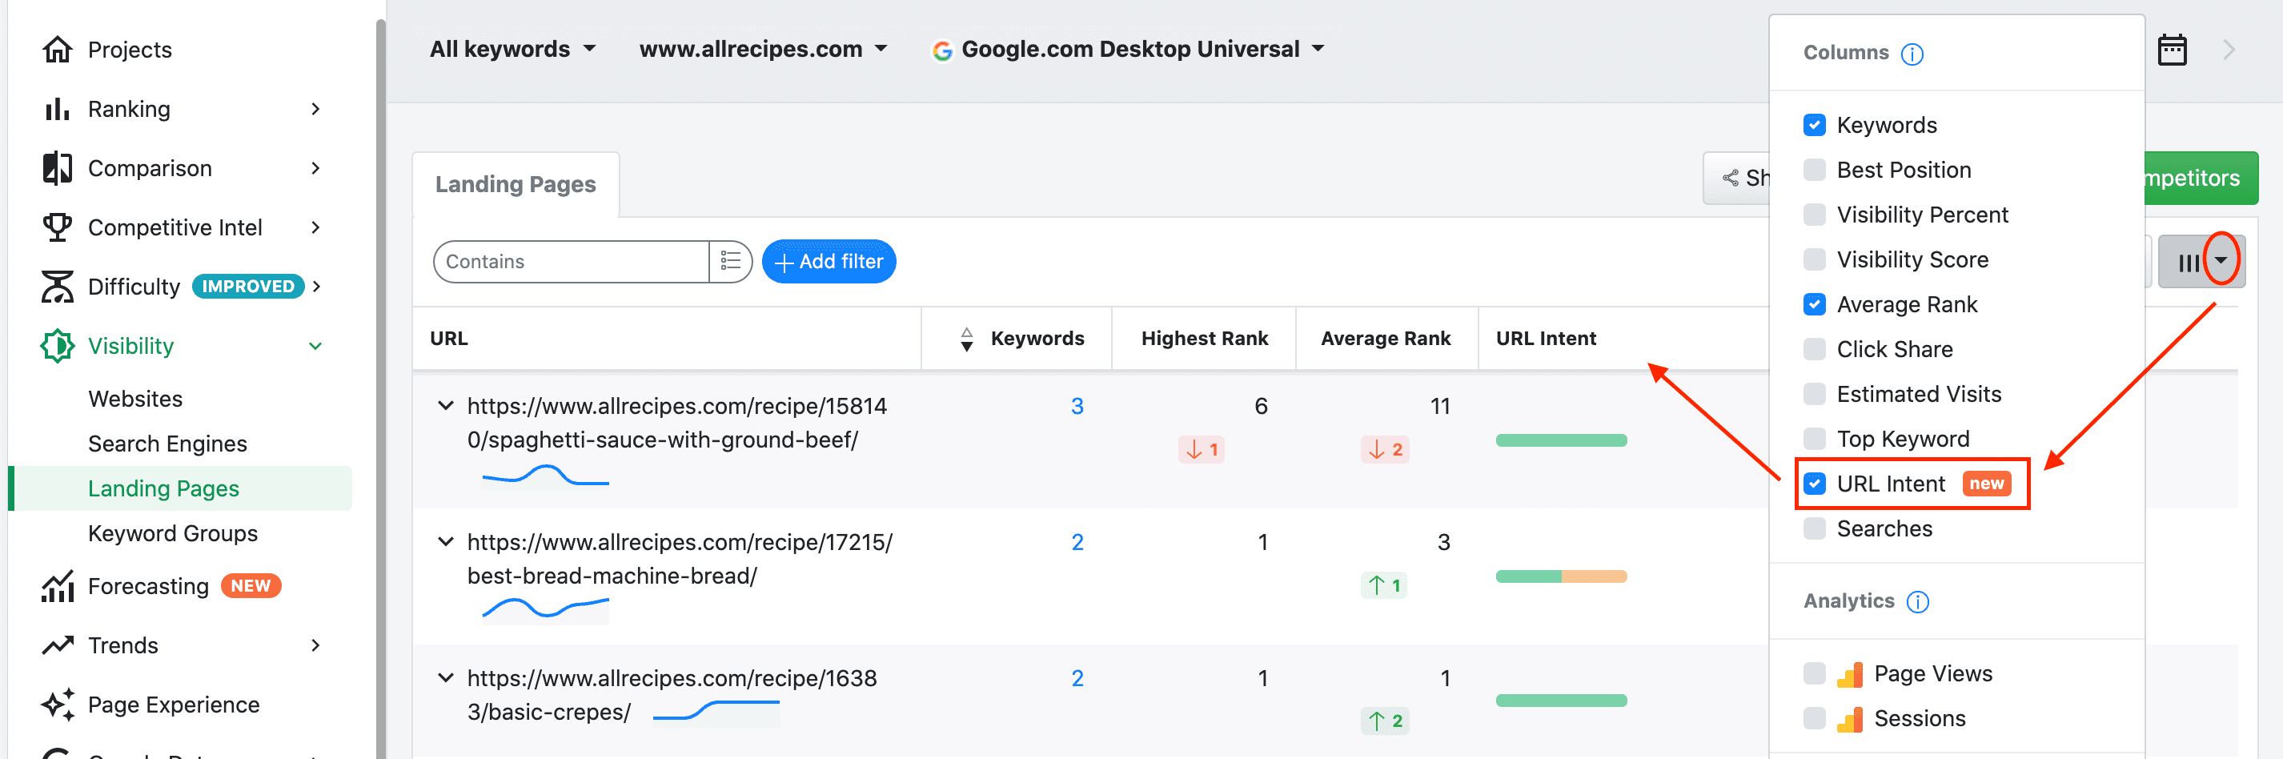
Task: Click the share icon button
Action: click(1729, 179)
